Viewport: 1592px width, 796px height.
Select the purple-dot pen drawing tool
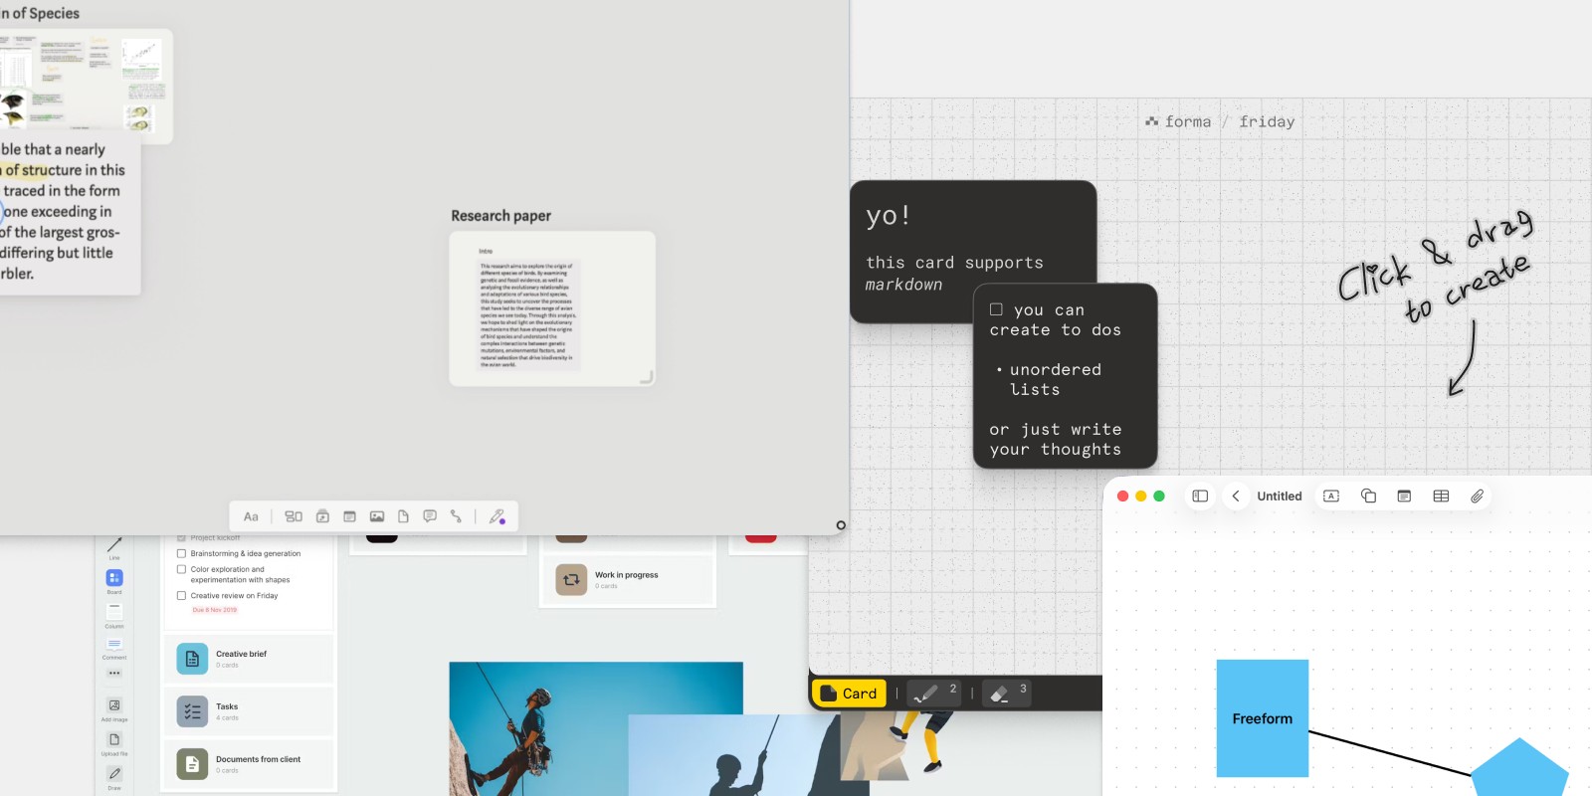pyautogui.click(x=497, y=516)
